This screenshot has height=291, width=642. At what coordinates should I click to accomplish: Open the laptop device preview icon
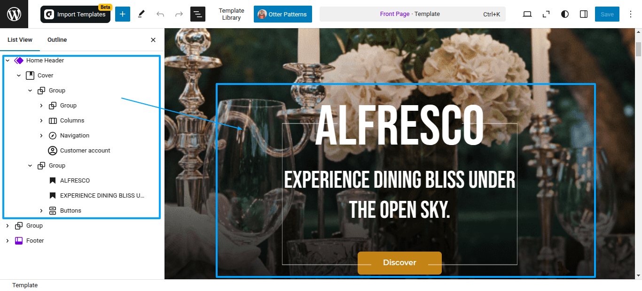click(x=527, y=14)
